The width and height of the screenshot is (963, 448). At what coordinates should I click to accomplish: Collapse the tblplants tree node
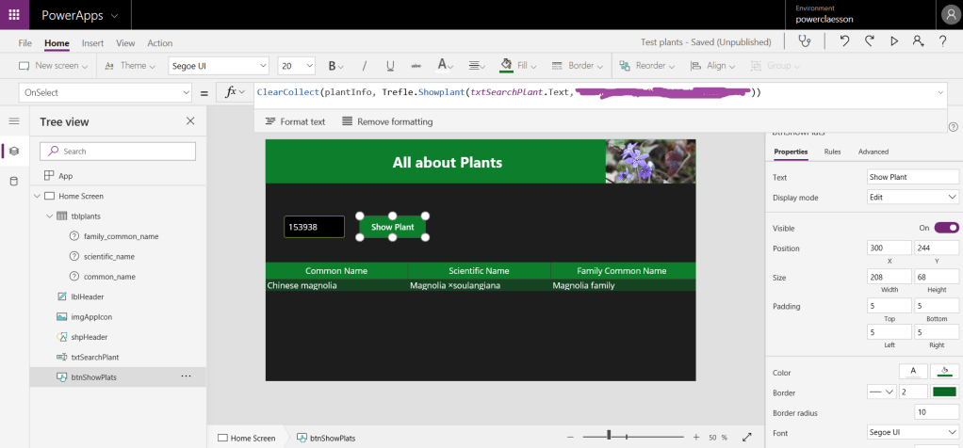pyautogui.click(x=49, y=216)
